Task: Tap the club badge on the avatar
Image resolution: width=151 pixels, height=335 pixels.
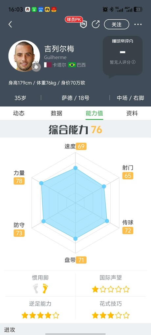Action: (x=36, y=67)
